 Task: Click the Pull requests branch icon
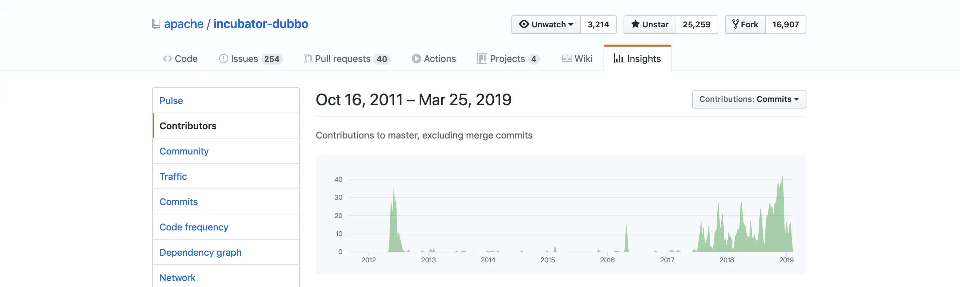pyautogui.click(x=308, y=59)
